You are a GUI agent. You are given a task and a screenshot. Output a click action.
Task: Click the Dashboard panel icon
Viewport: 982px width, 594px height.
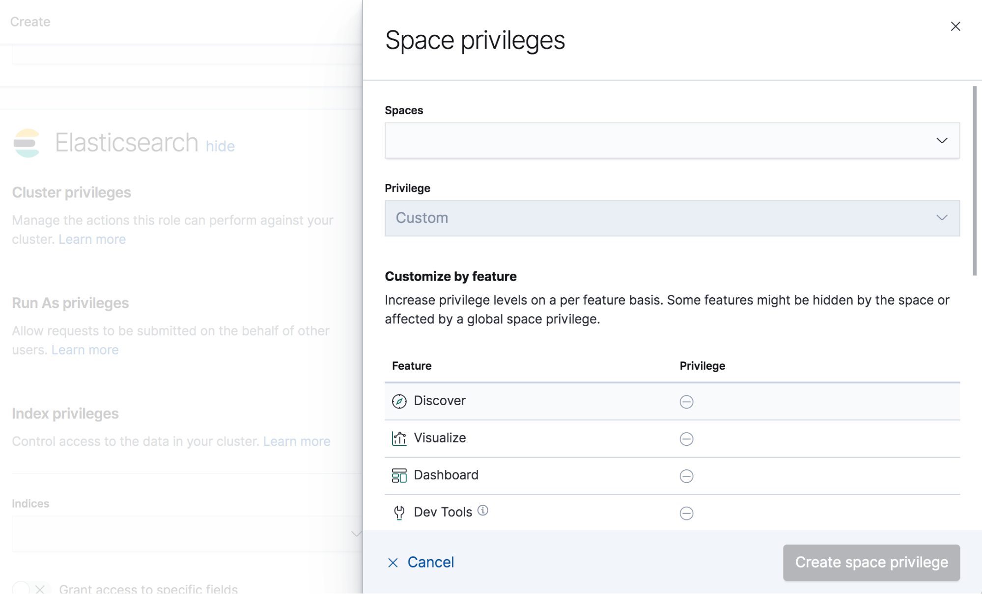click(x=399, y=475)
